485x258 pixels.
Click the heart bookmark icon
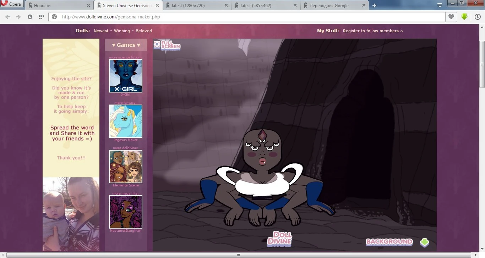click(x=451, y=17)
